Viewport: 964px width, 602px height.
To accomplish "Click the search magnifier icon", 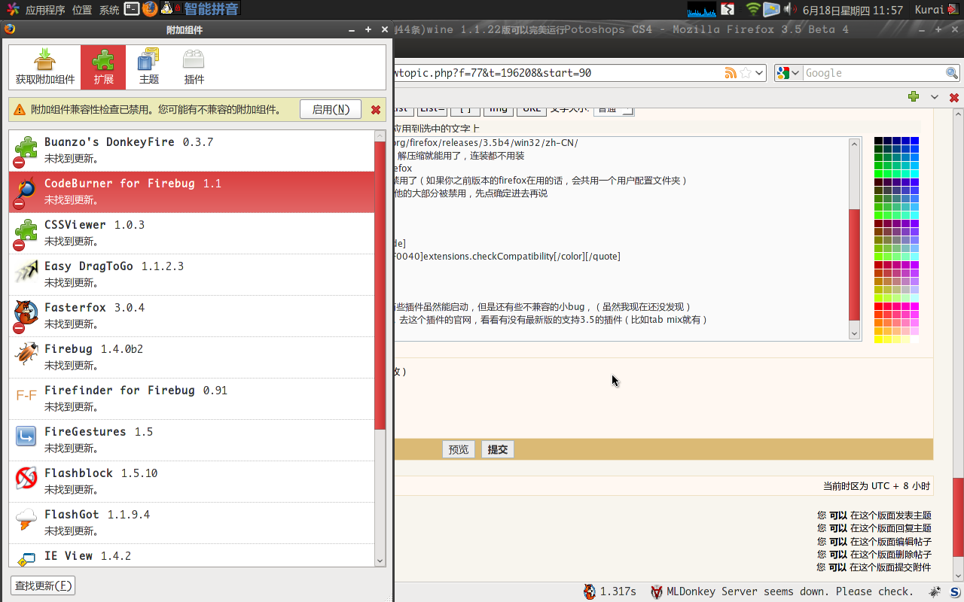I will point(952,73).
